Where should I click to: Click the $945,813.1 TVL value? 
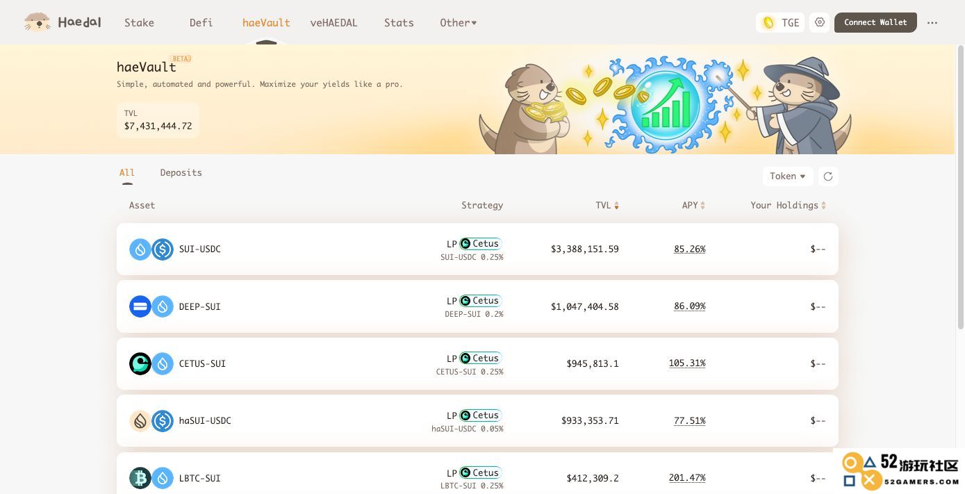point(593,363)
